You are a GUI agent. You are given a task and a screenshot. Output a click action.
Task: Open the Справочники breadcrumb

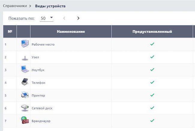click(x=17, y=6)
